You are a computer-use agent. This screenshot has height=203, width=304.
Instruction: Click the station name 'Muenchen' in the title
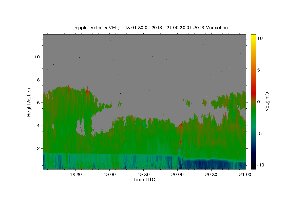[x=217, y=28]
